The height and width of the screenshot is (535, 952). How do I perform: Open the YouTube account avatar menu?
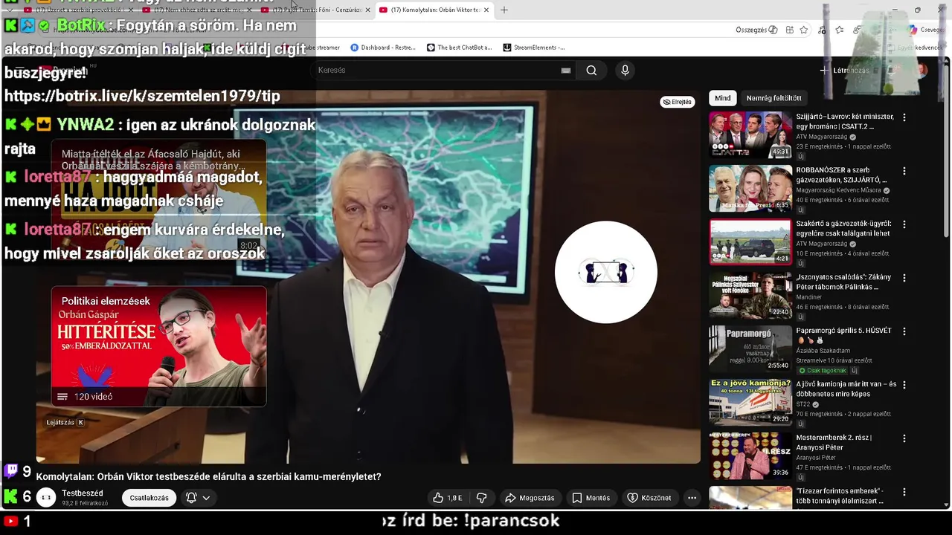pyautogui.click(x=921, y=70)
